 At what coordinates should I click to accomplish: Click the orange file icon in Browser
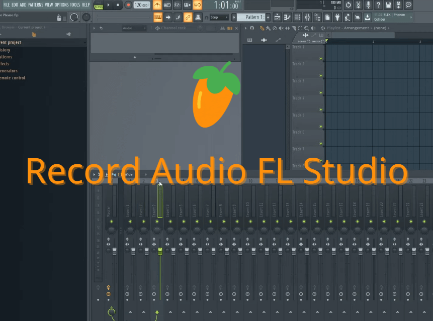pos(34,35)
